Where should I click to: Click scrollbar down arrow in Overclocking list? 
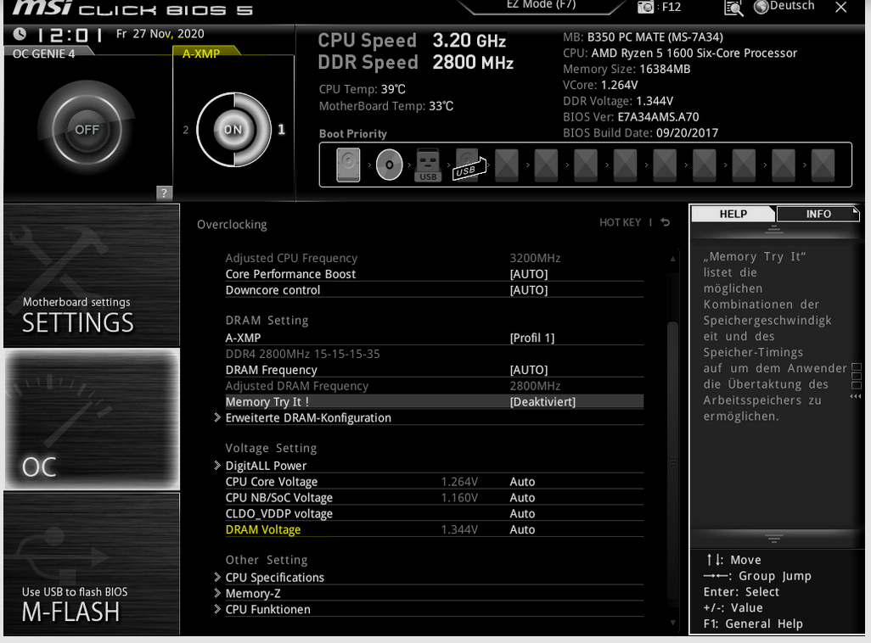[x=672, y=623]
